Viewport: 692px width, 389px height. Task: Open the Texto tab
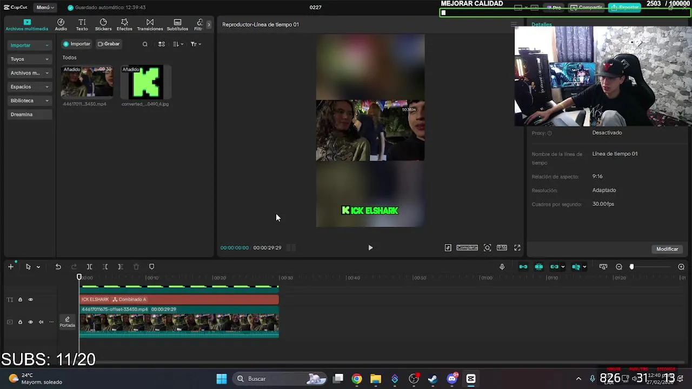(82, 25)
